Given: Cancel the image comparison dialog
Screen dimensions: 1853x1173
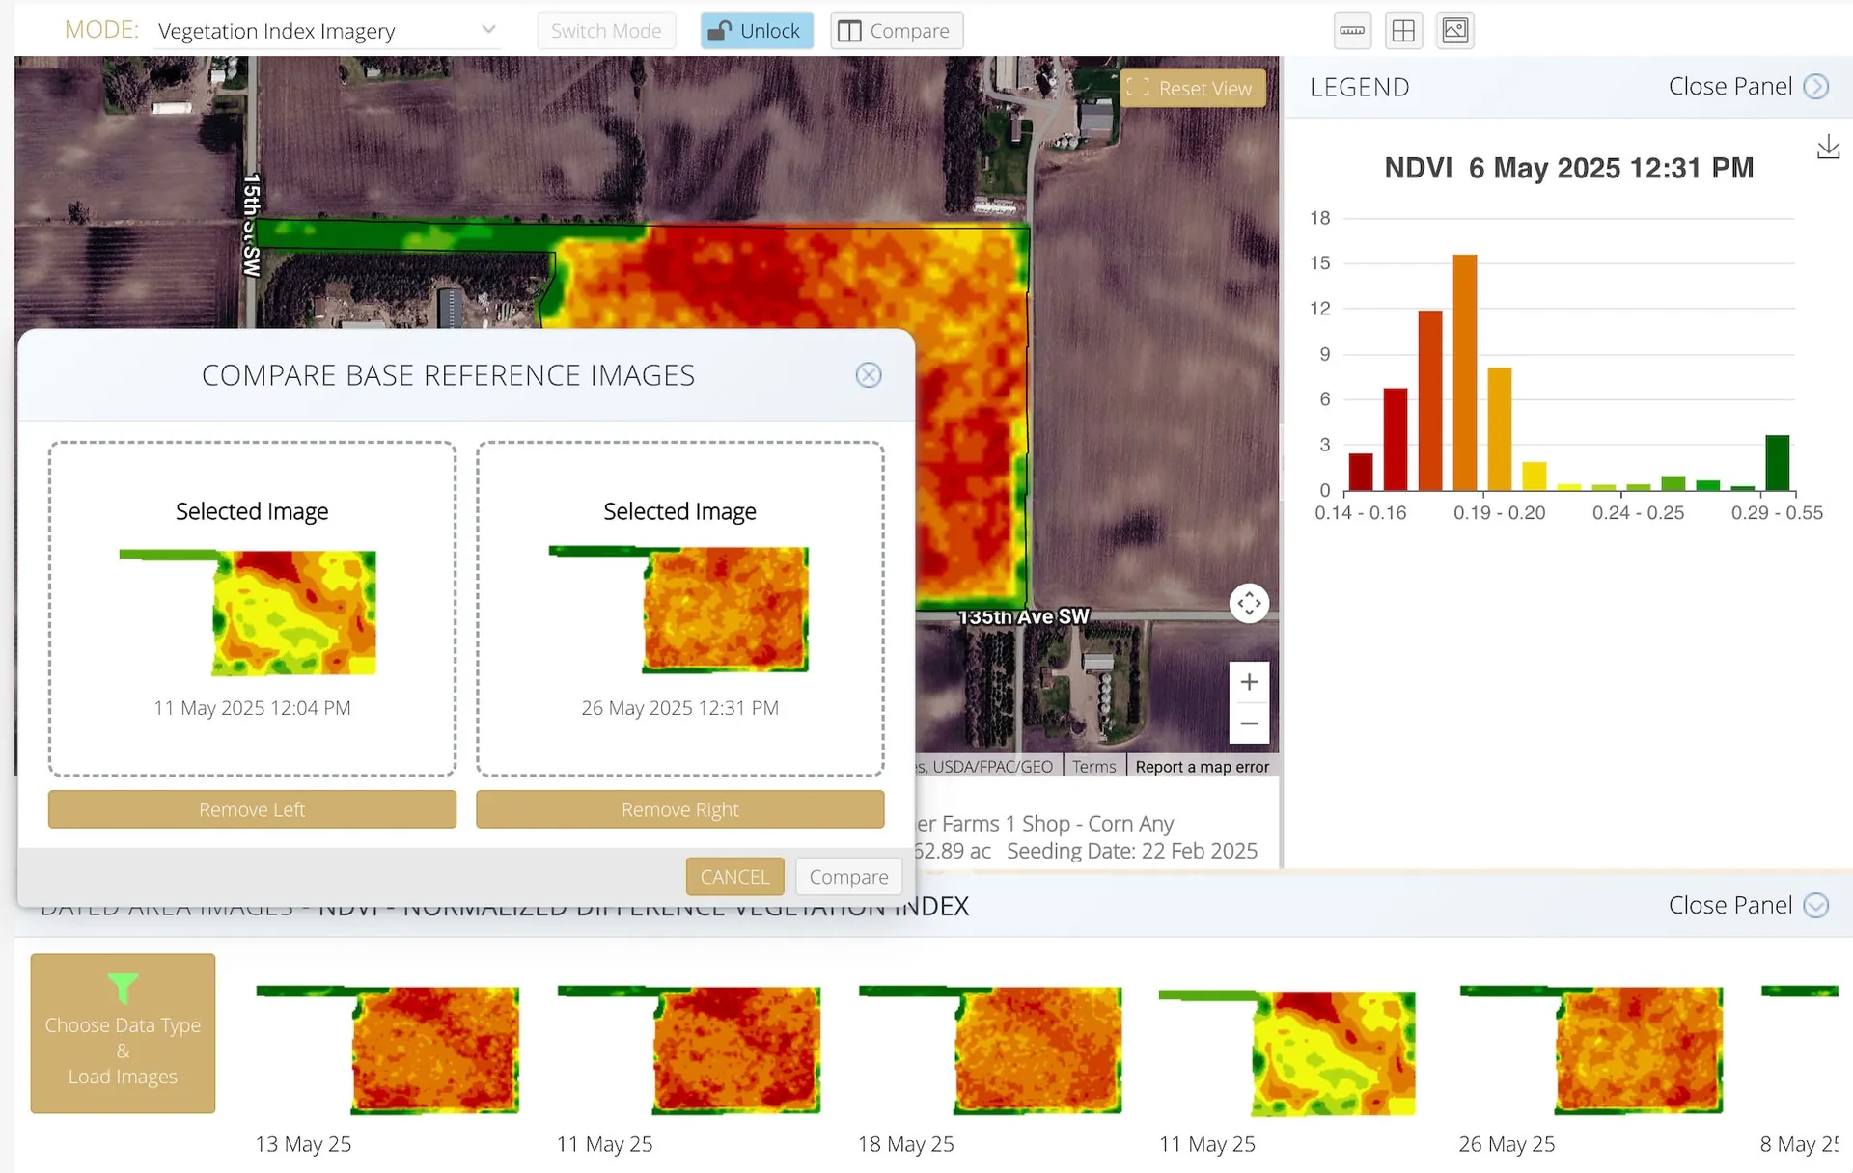Looking at the screenshot, I should pyautogui.click(x=734, y=877).
